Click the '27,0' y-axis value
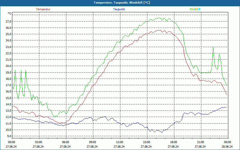Image resolution: width=240 pixels, height=150 pixels. 8,21
